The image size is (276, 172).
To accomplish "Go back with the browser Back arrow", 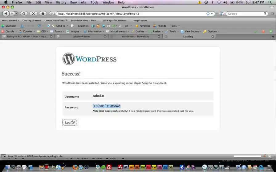I will (6, 14).
